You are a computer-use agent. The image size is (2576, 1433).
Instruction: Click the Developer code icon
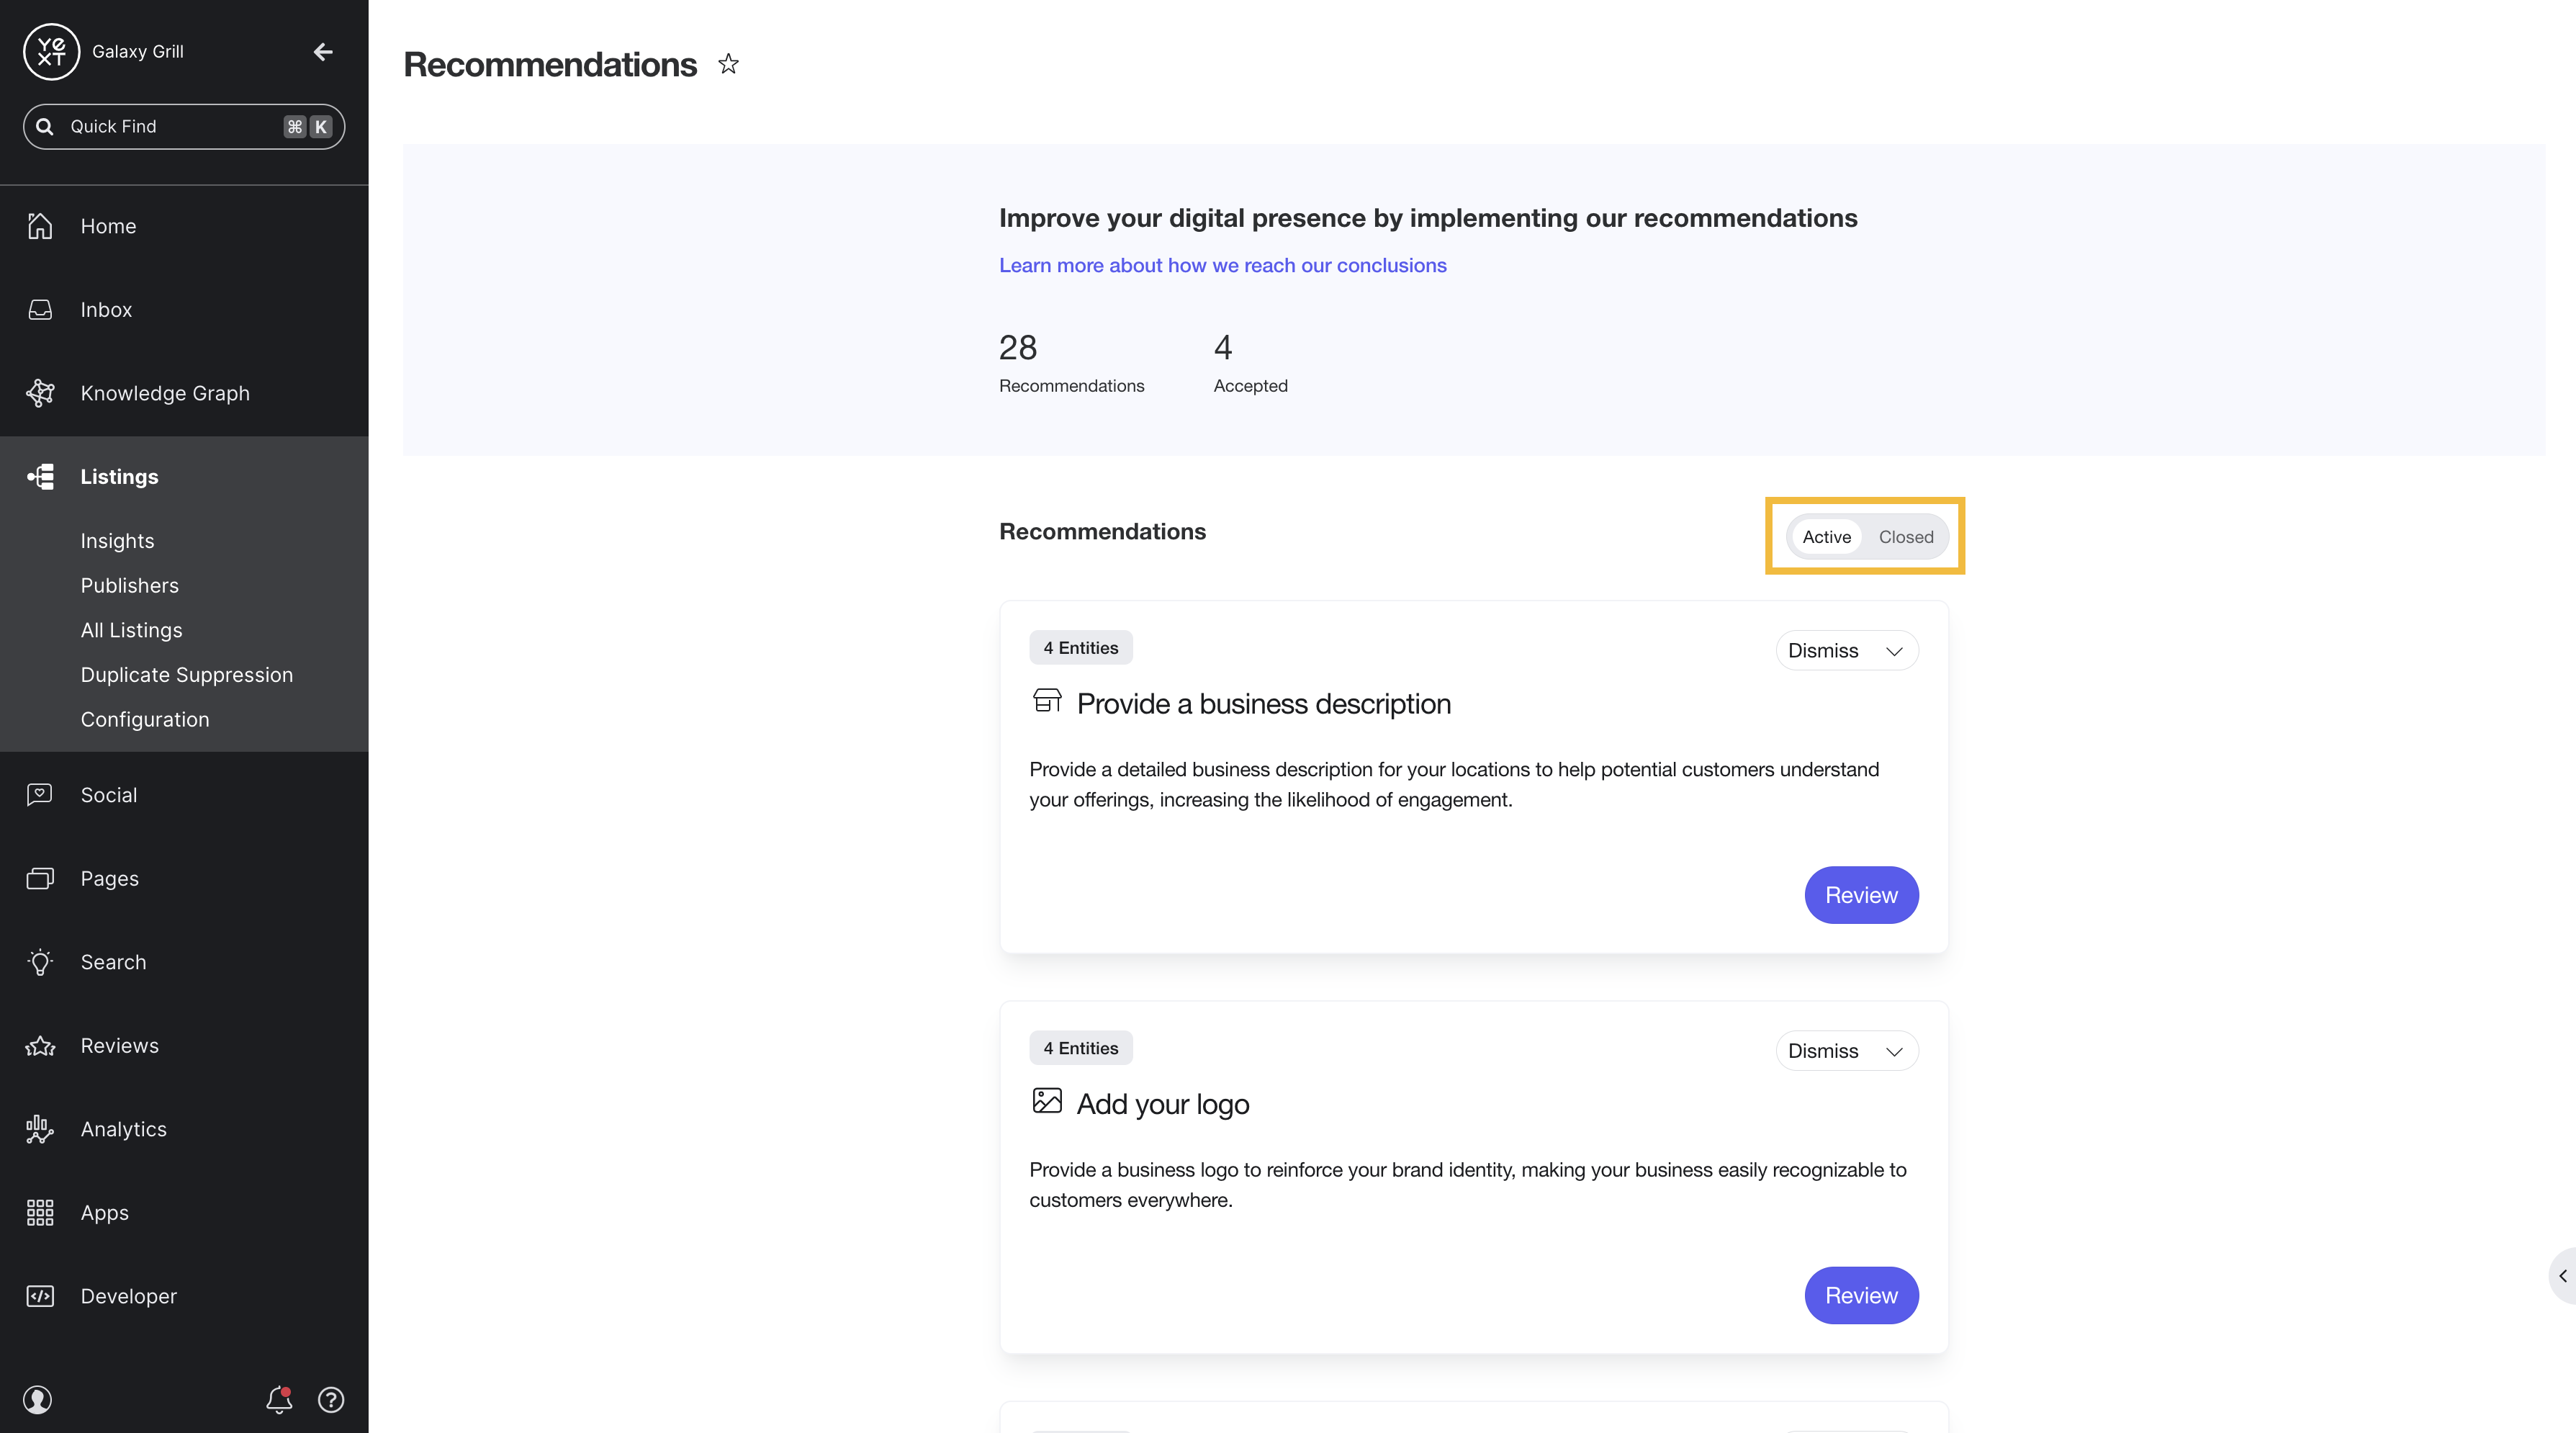click(x=40, y=1296)
